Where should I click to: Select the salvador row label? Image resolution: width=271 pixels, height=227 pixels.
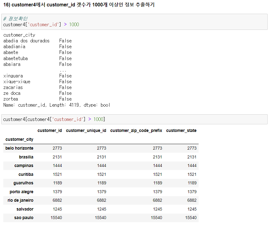click(x=25, y=209)
